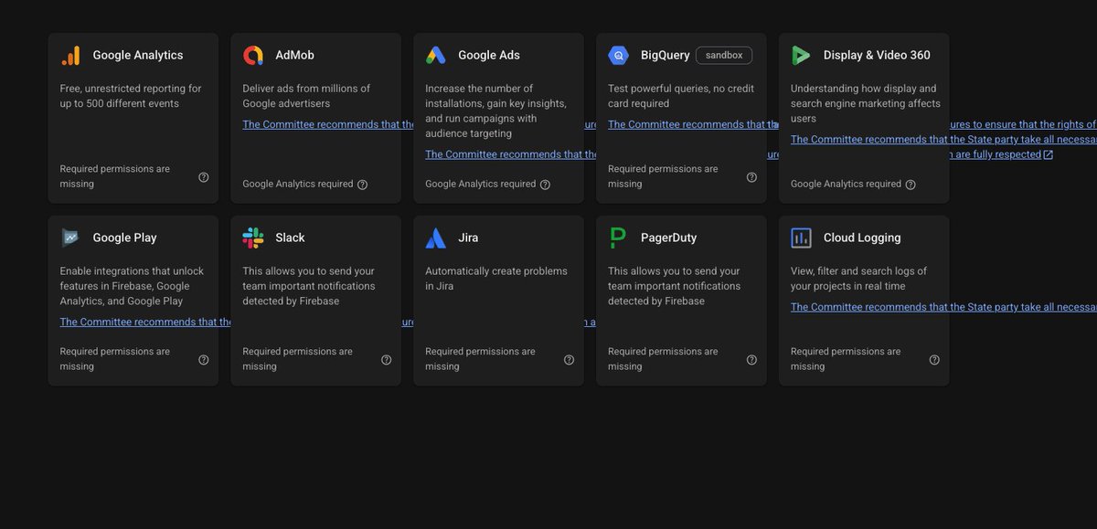Open the Committee link in Display & Video 360 card
The width and height of the screenshot is (1097, 529).
(943, 140)
